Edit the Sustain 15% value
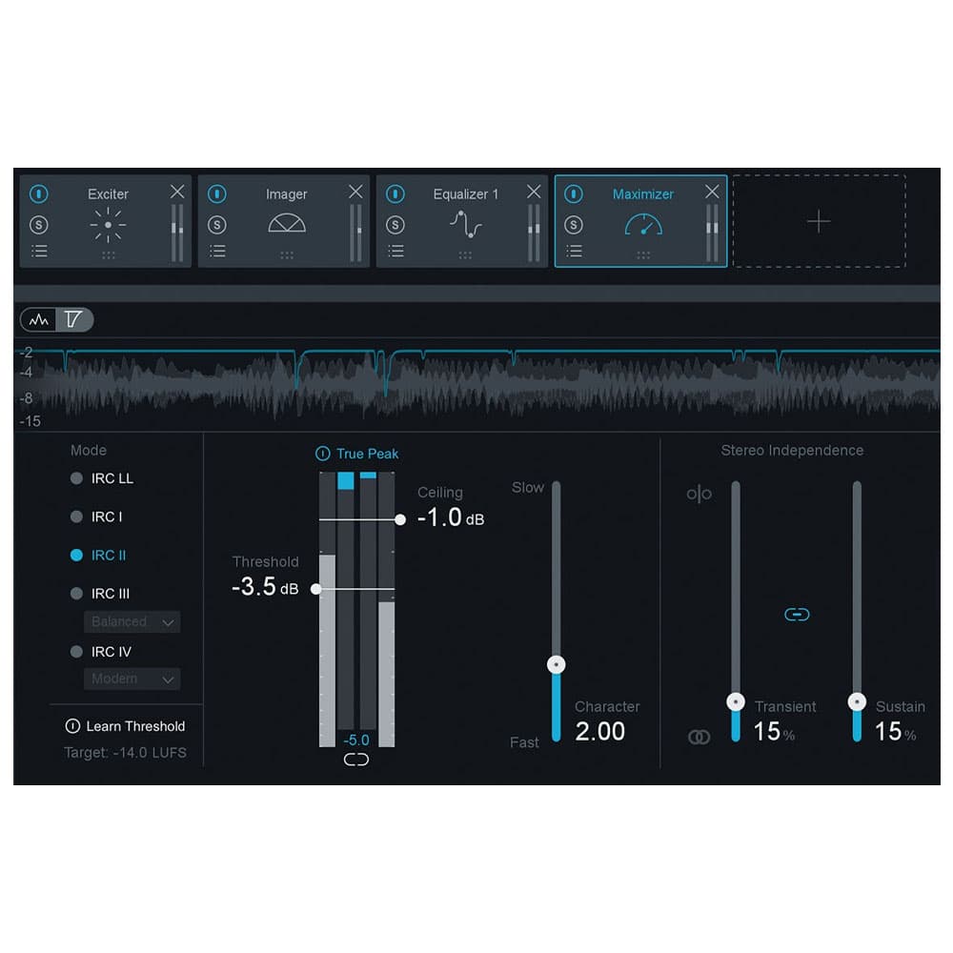 (x=895, y=732)
